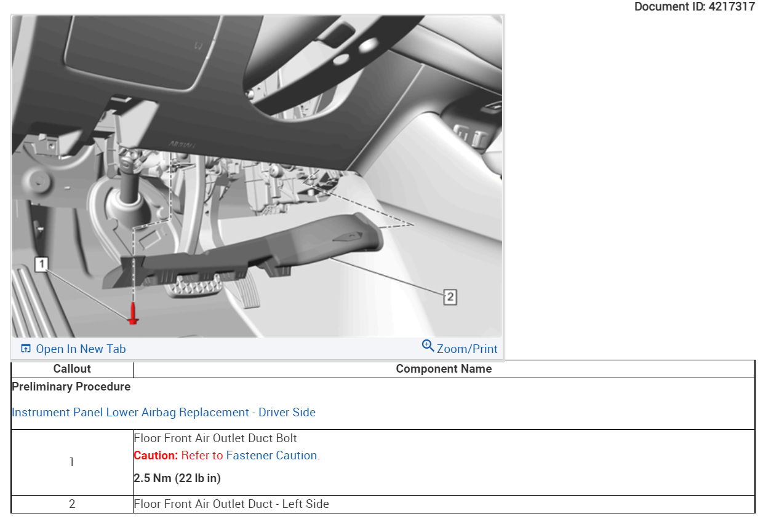The height and width of the screenshot is (527, 763).
Task: Open Instrument Panel Lower Airbag Replacement procedure
Action: (163, 412)
